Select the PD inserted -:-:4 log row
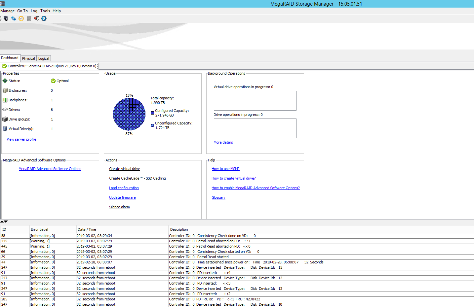This screenshot has width=474, height=307. point(237,273)
